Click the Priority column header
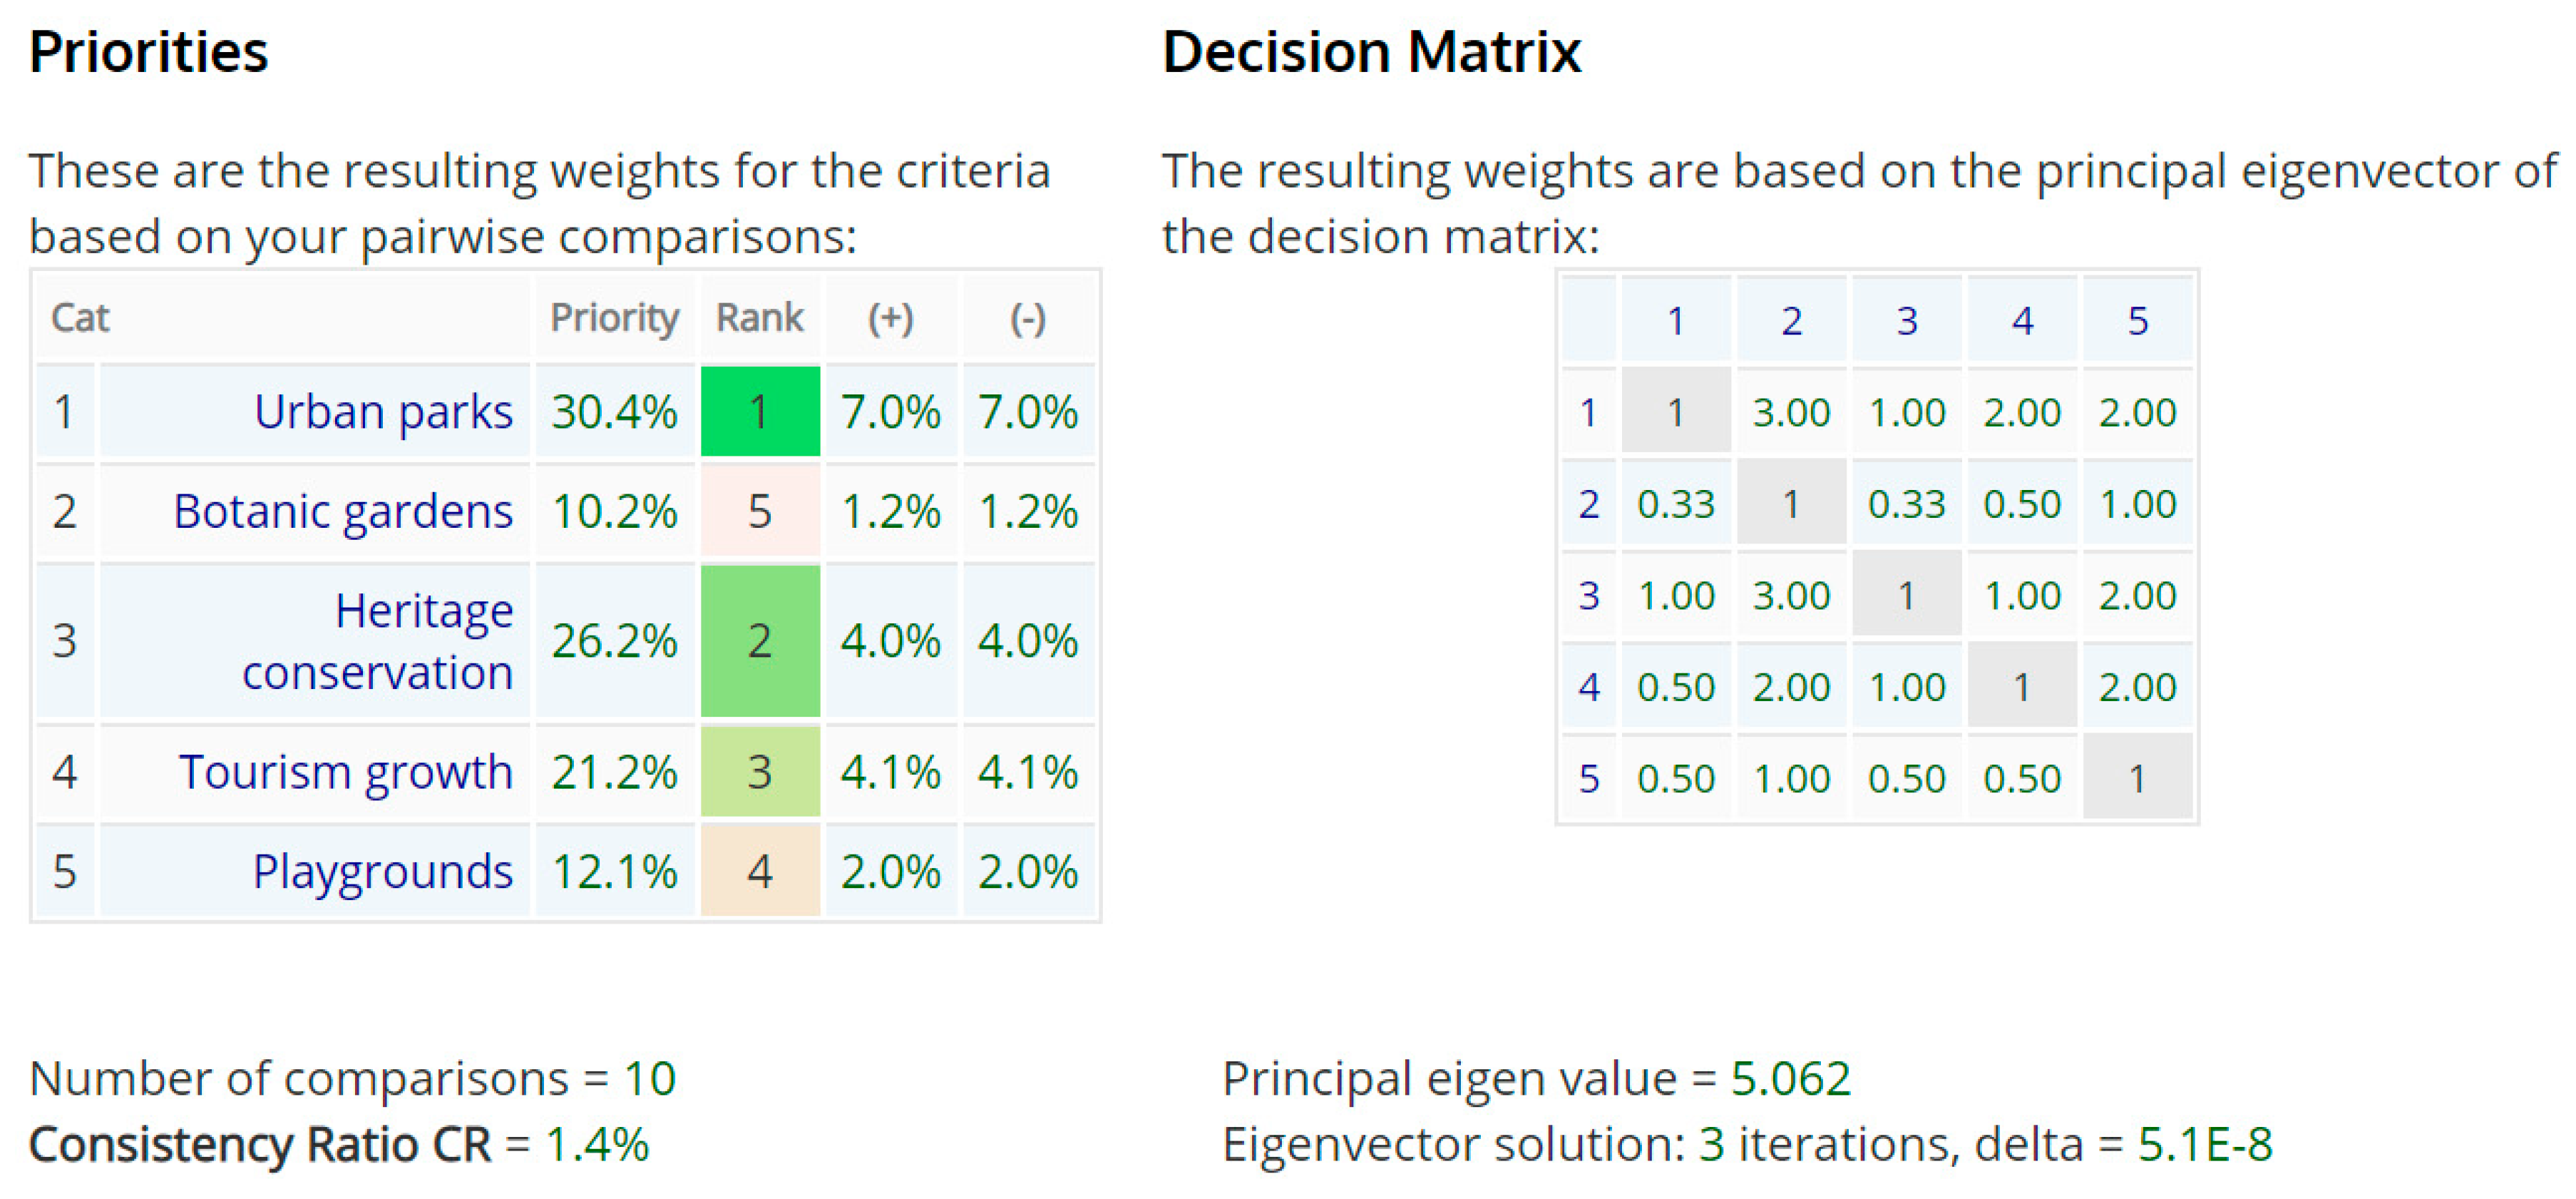Viewport: 2576px width, 1199px height. click(x=614, y=318)
